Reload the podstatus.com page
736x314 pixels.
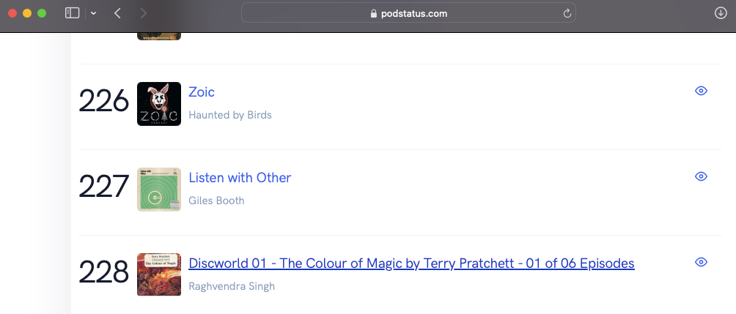(567, 13)
